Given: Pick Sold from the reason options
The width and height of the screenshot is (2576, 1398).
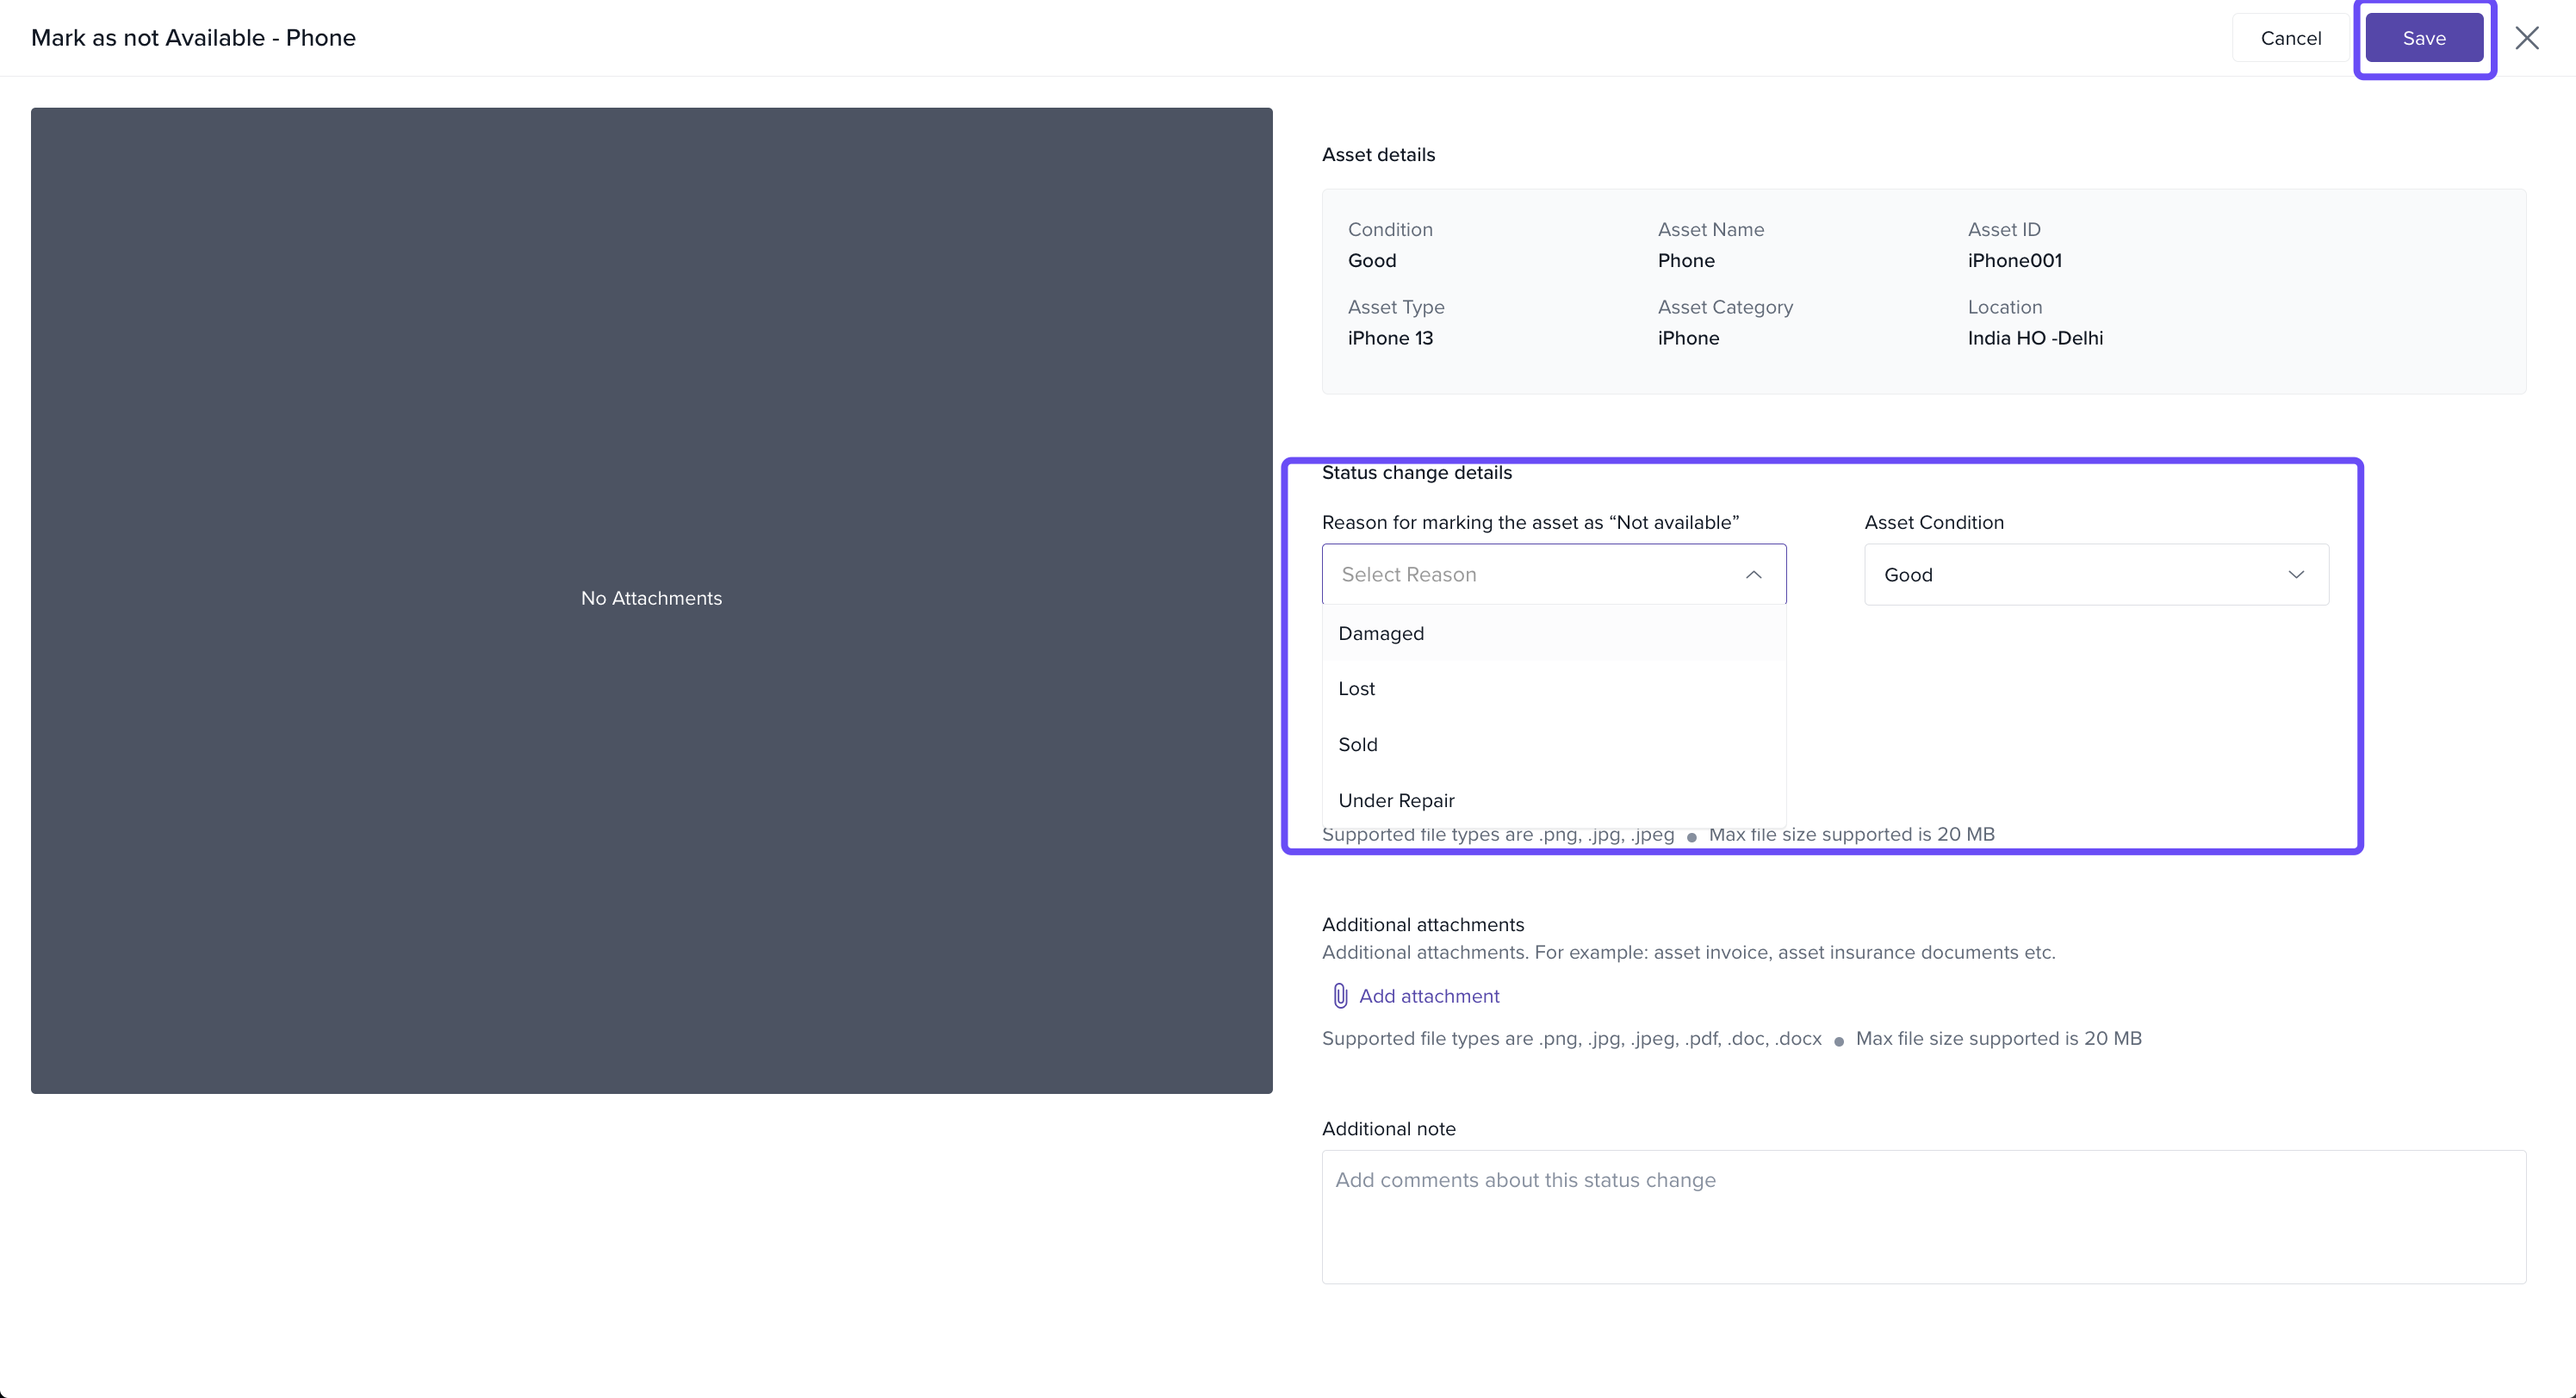Looking at the screenshot, I should [x=1358, y=745].
